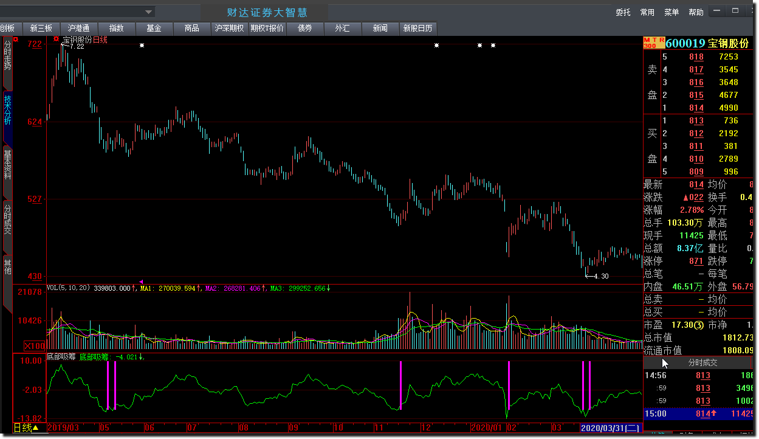Open the 外汇 tab
Image resolution: width=759 pixels, height=439 pixels.
(x=342, y=28)
